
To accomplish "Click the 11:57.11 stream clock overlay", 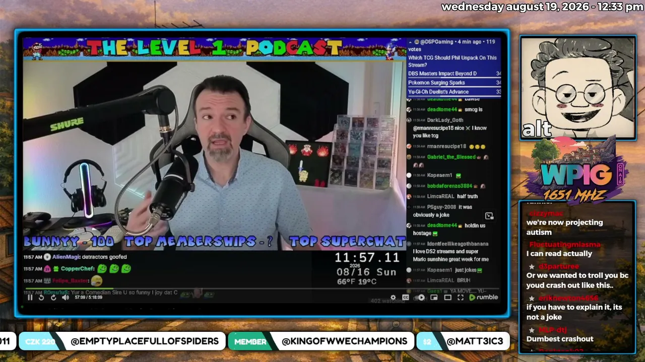I will (x=367, y=258).
